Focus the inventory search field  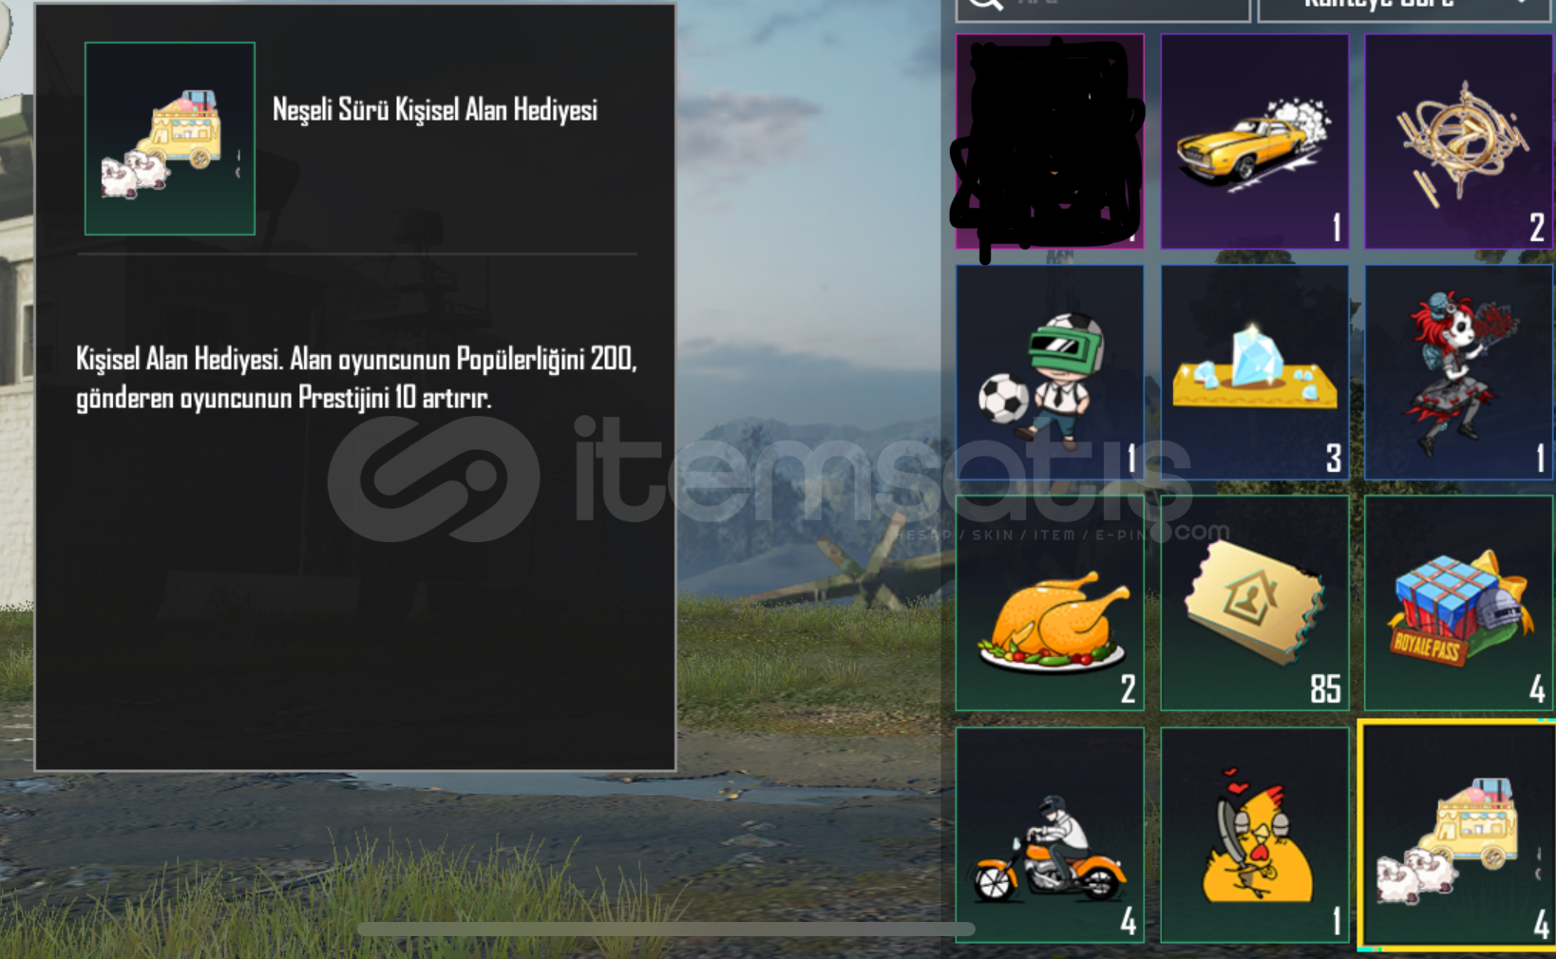point(1103,8)
